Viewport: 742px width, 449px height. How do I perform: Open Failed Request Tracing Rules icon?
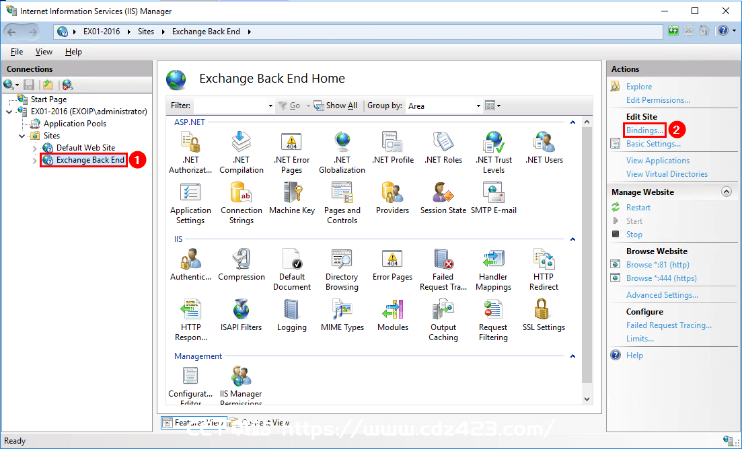coord(443,270)
